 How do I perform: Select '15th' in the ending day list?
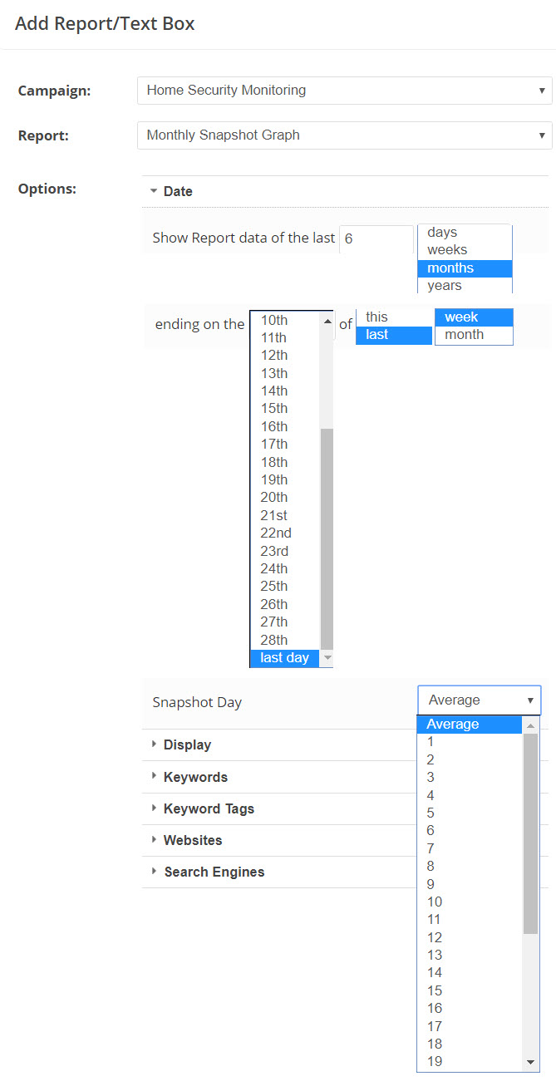[x=274, y=409]
